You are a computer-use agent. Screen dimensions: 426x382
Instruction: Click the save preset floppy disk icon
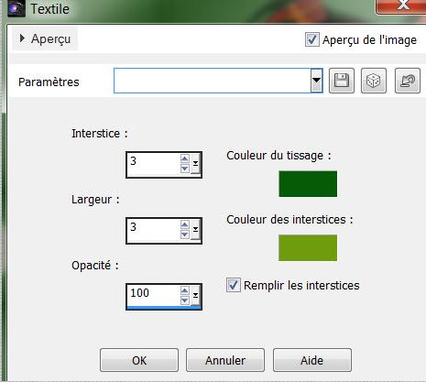(342, 81)
